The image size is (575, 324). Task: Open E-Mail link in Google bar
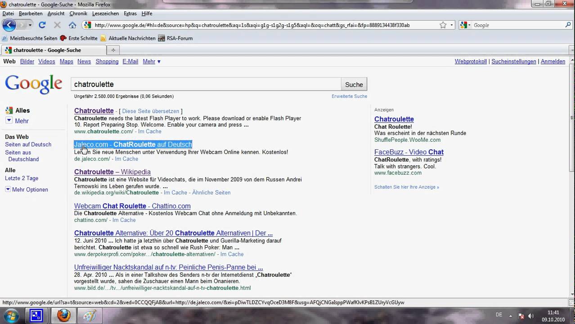[130, 61]
